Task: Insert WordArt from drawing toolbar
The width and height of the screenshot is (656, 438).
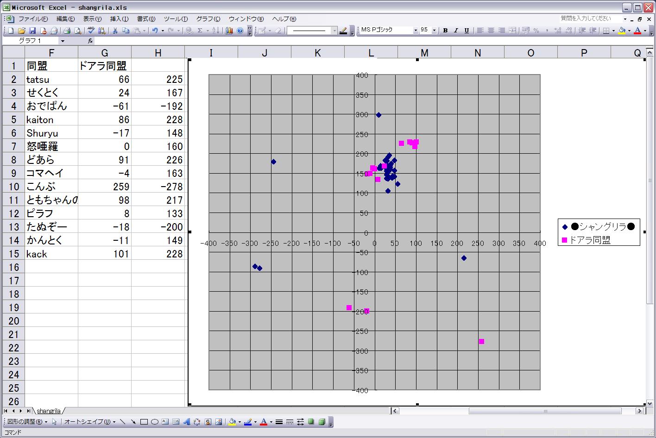Action: click(187, 422)
